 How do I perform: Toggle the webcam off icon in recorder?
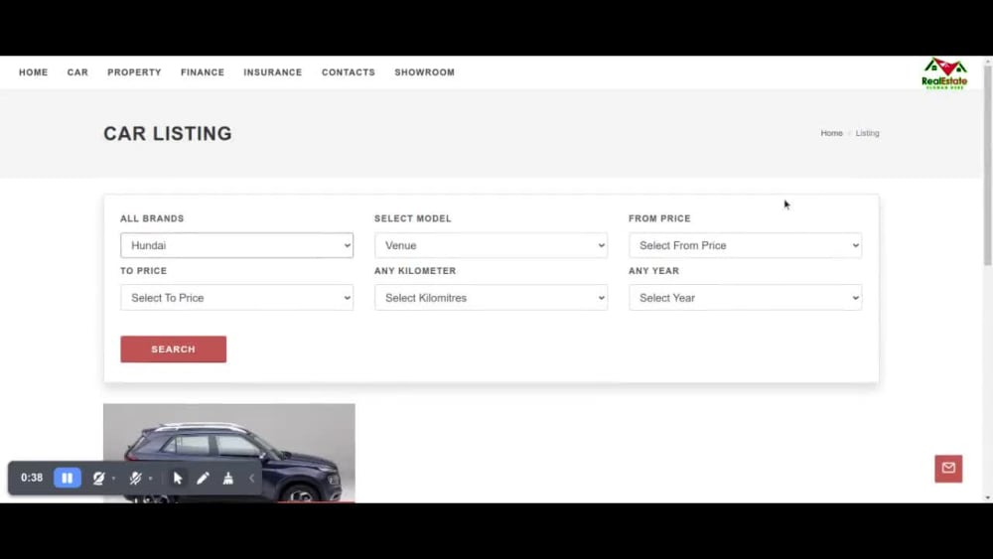[98, 478]
